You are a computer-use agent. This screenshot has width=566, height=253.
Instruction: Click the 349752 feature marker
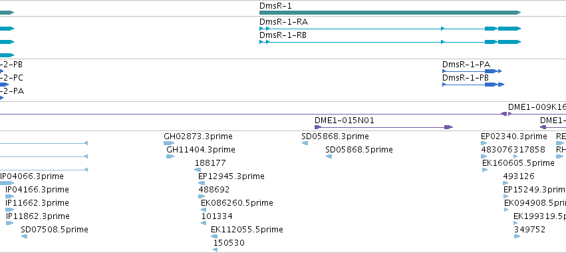[x=517, y=236]
